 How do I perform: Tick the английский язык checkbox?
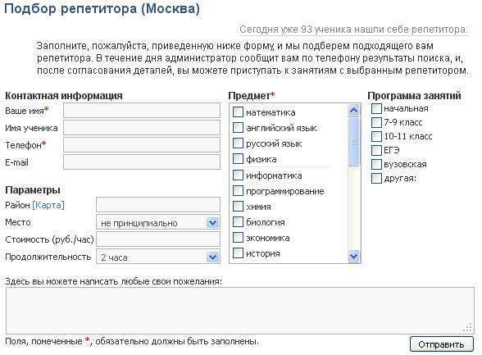point(238,127)
